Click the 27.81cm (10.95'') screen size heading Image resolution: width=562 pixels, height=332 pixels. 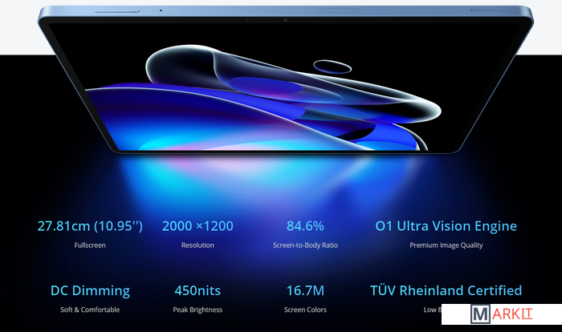coord(90,226)
